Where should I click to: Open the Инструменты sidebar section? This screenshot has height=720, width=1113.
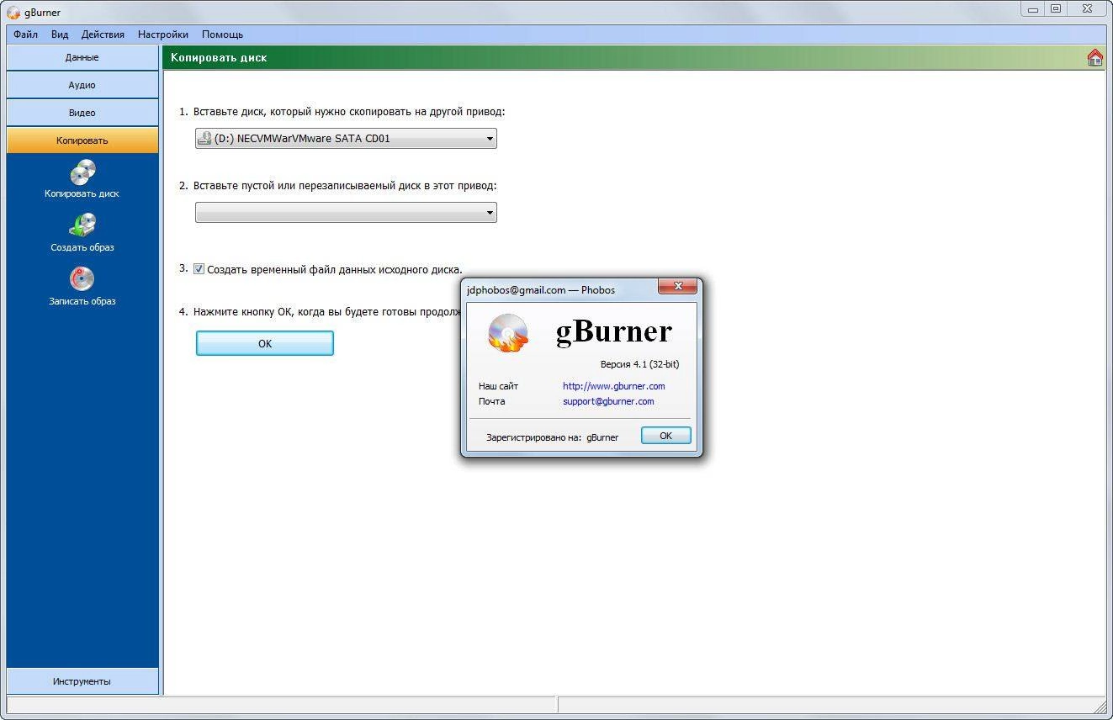[82, 681]
